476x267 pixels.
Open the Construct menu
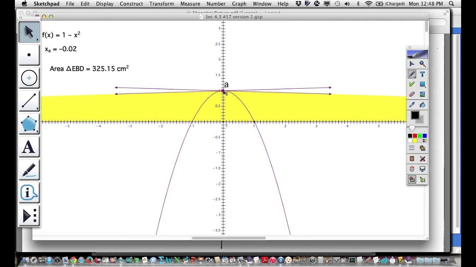click(x=131, y=4)
